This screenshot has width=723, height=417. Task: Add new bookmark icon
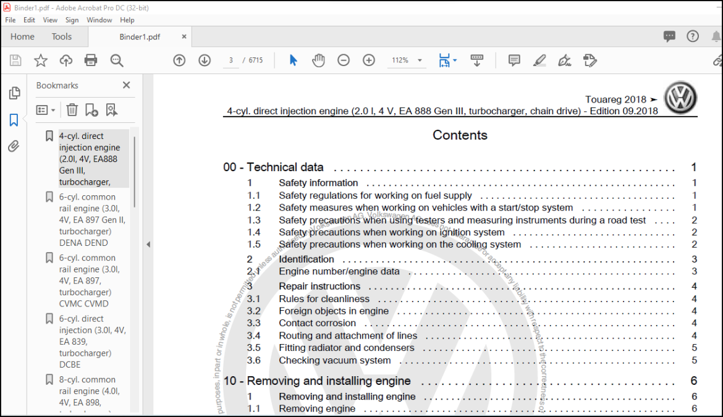point(91,110)
